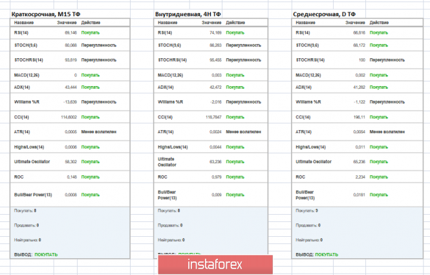Click Williams %R value -2,016
Screen dimensions: 430x275
pos(216,102)
